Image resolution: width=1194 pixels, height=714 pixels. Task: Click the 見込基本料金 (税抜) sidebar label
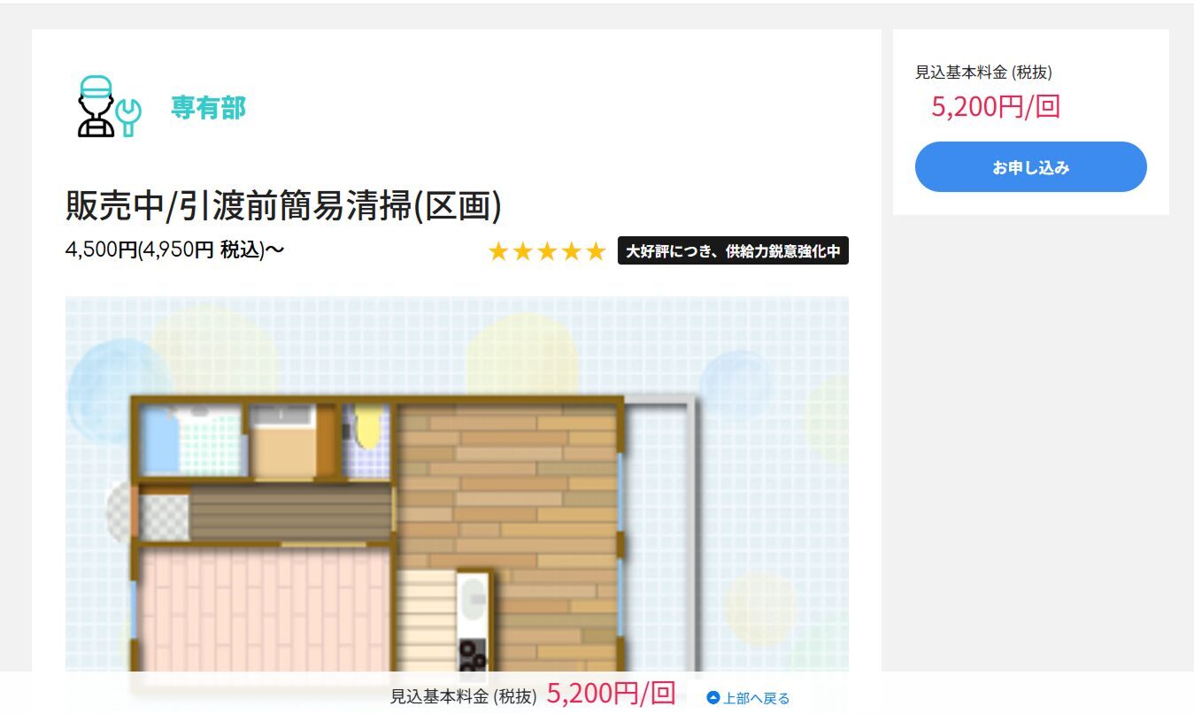(983, 73)
